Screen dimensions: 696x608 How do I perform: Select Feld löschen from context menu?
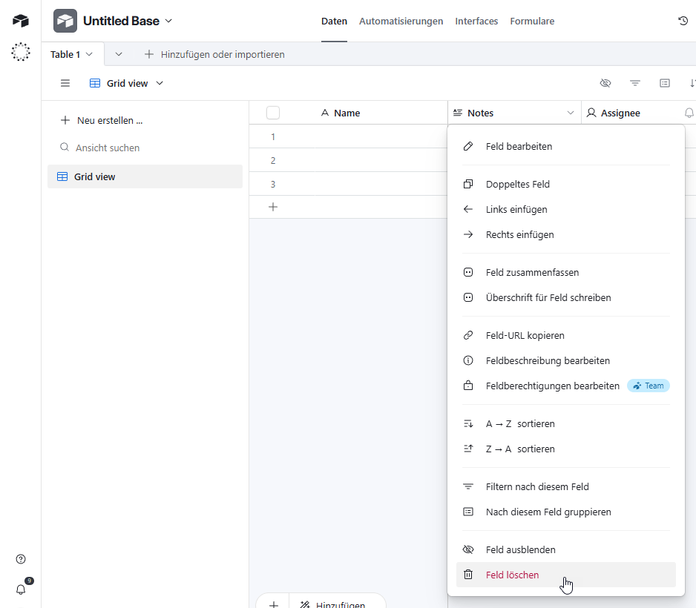(512, 575)
